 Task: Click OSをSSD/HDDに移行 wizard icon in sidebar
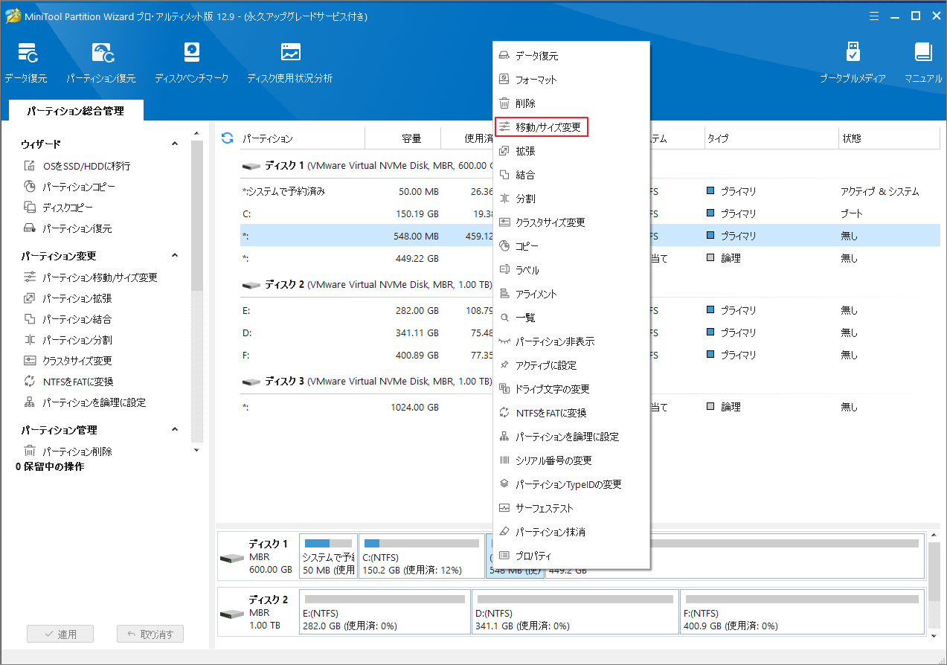30,166
